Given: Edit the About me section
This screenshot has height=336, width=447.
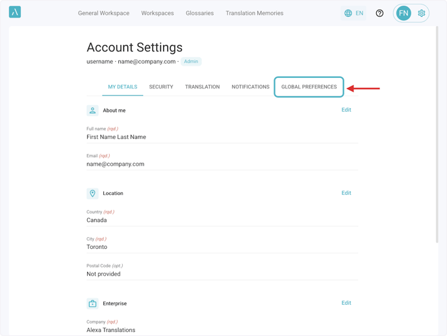Looking at the screenshot, I should 346,110.
